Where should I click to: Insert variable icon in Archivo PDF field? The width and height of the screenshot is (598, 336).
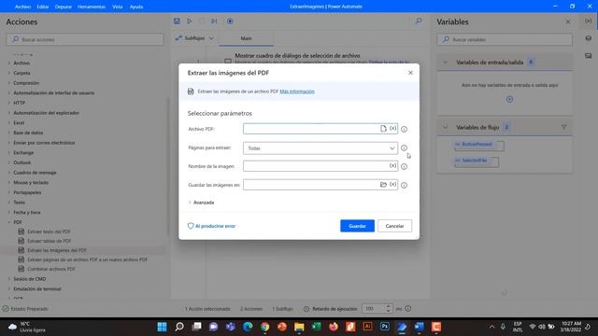pos(392,129)
